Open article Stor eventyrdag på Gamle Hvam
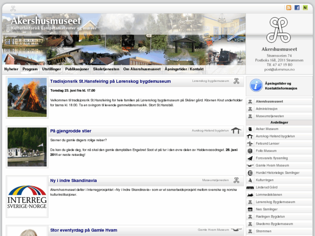The height and width of the screenshot is (236, 315). click(84, 230)
